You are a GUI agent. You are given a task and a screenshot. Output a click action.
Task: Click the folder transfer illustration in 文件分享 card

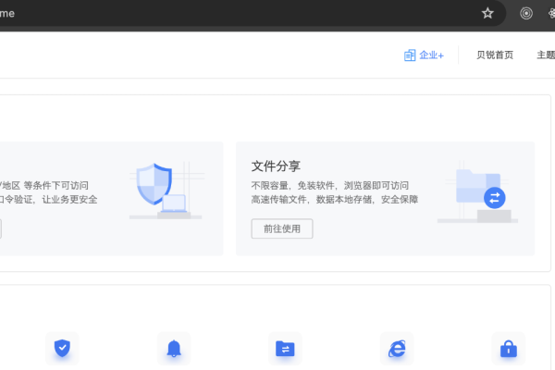(478, 191)
